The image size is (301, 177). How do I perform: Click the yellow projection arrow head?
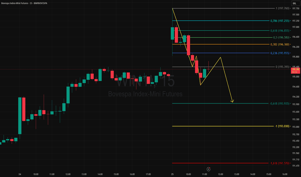click(x=232, y=101)
